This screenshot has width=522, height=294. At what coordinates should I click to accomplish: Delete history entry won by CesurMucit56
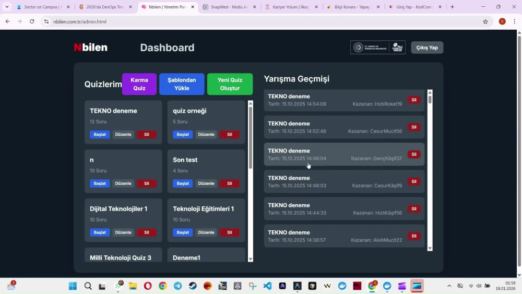414,127
